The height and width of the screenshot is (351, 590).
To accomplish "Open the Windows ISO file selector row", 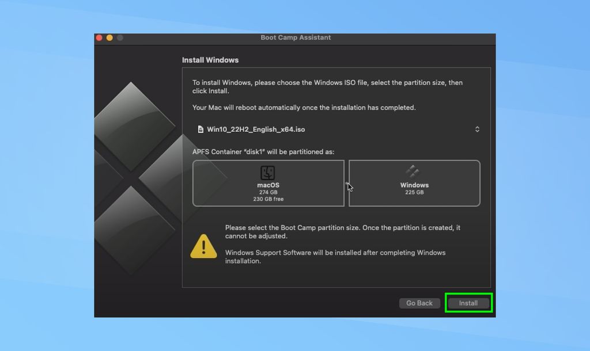I will tap(340, 129).
